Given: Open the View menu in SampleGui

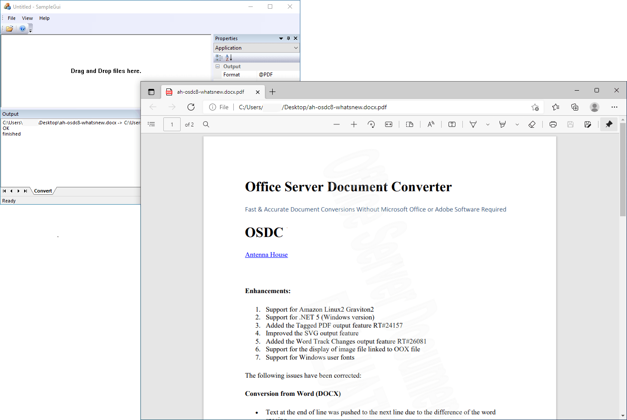Looking at the screenshot, I should pos(27,18).
